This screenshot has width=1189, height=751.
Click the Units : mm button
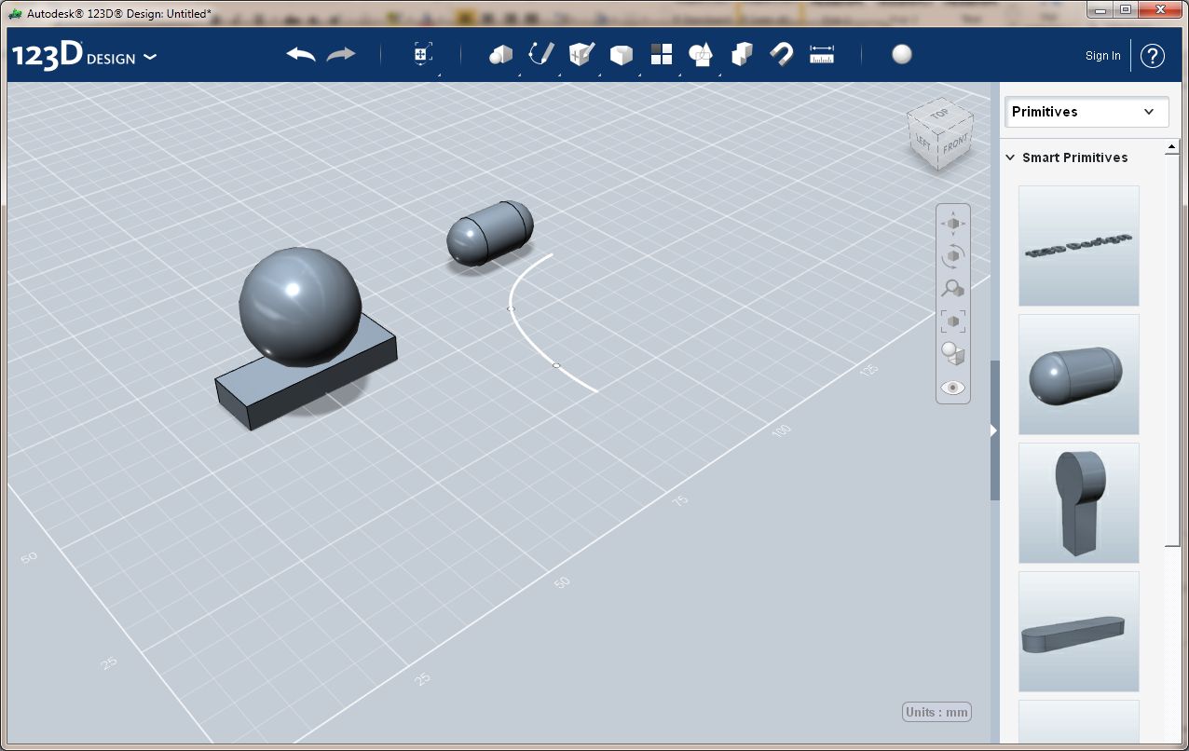(x=936, y=712)
